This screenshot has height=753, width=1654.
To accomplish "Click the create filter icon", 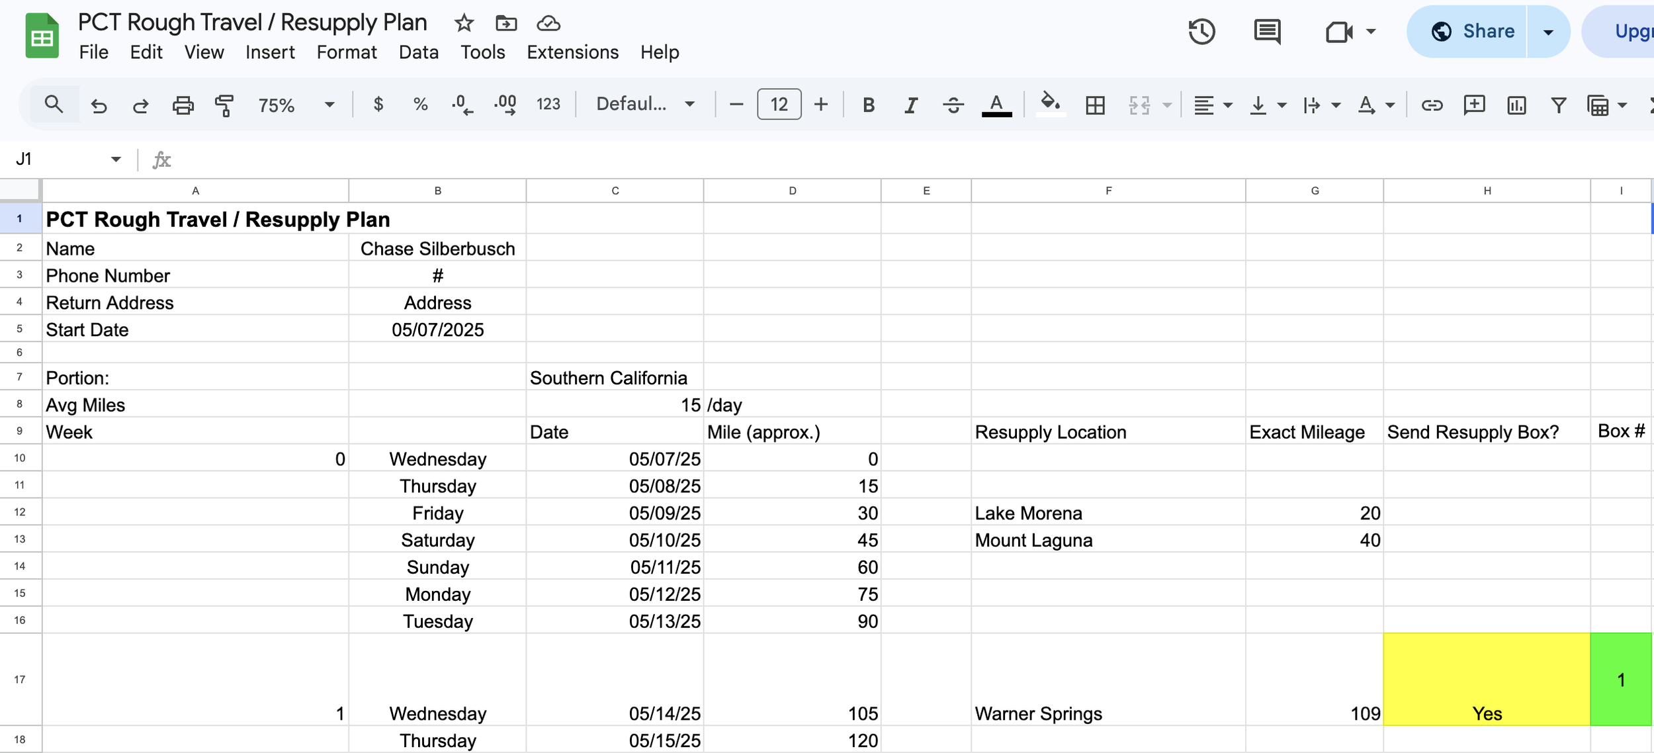I will click(x=1559, y=105).
